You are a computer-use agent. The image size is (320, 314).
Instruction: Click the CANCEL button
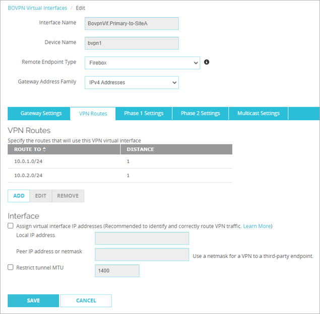click(86, 300)
